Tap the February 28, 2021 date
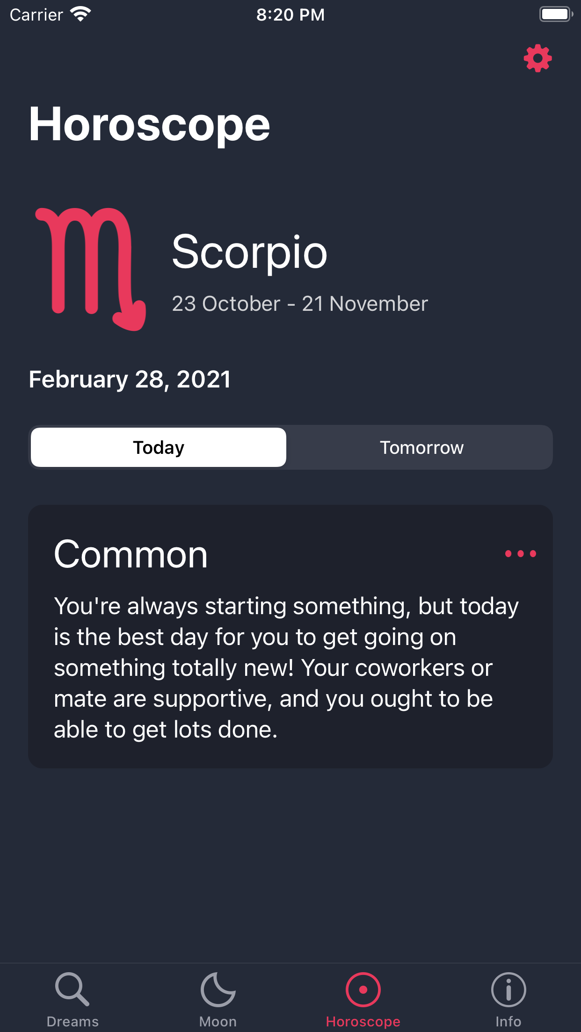 130,379
